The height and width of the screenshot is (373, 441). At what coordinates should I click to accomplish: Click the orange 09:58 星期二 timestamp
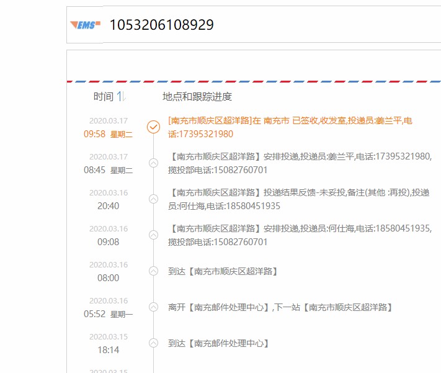coord(108,133)
